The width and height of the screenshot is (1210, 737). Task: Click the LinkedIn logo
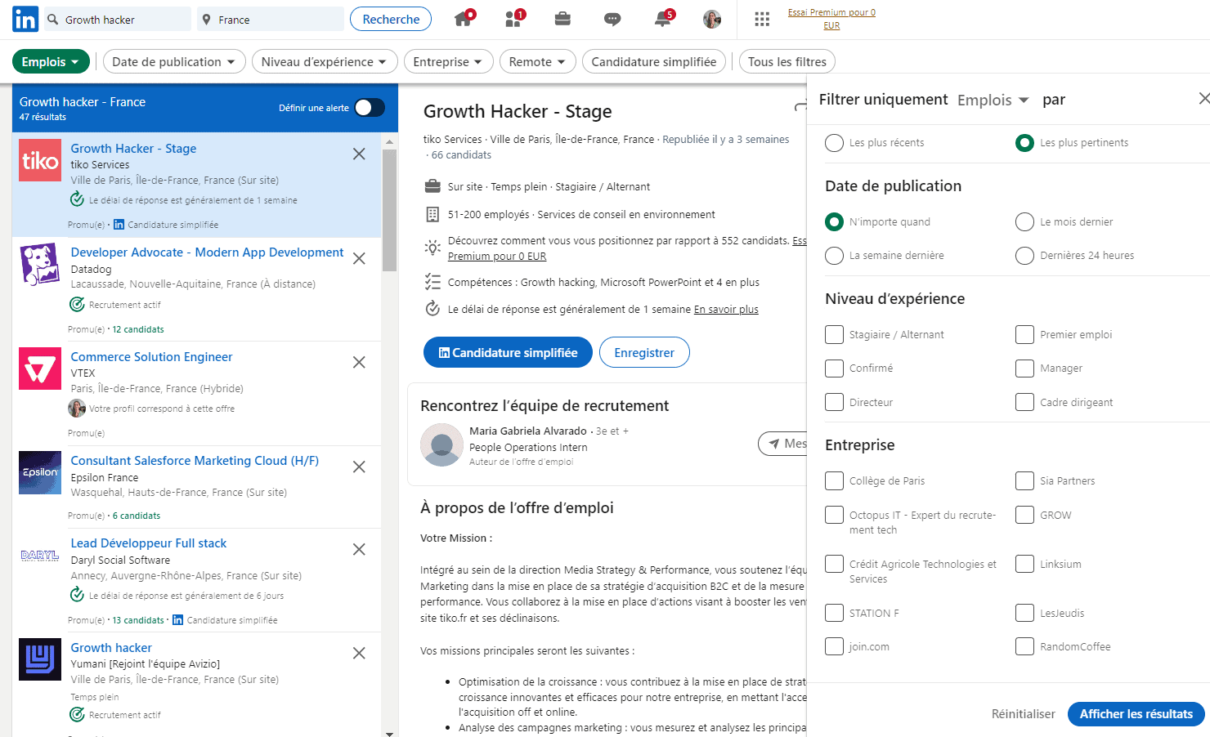(25, 19)
